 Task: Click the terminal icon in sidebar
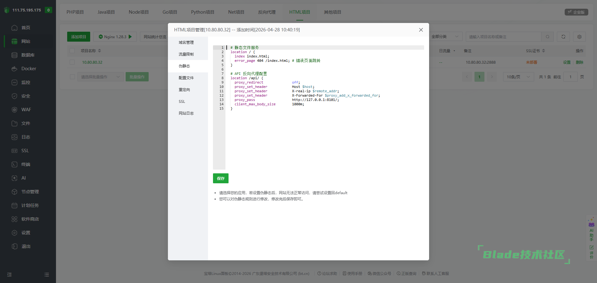pos(14,164)
